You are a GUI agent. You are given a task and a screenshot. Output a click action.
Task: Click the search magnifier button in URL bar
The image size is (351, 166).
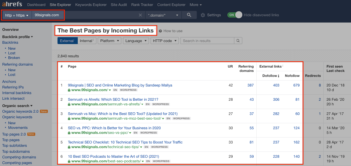(189, 15)
